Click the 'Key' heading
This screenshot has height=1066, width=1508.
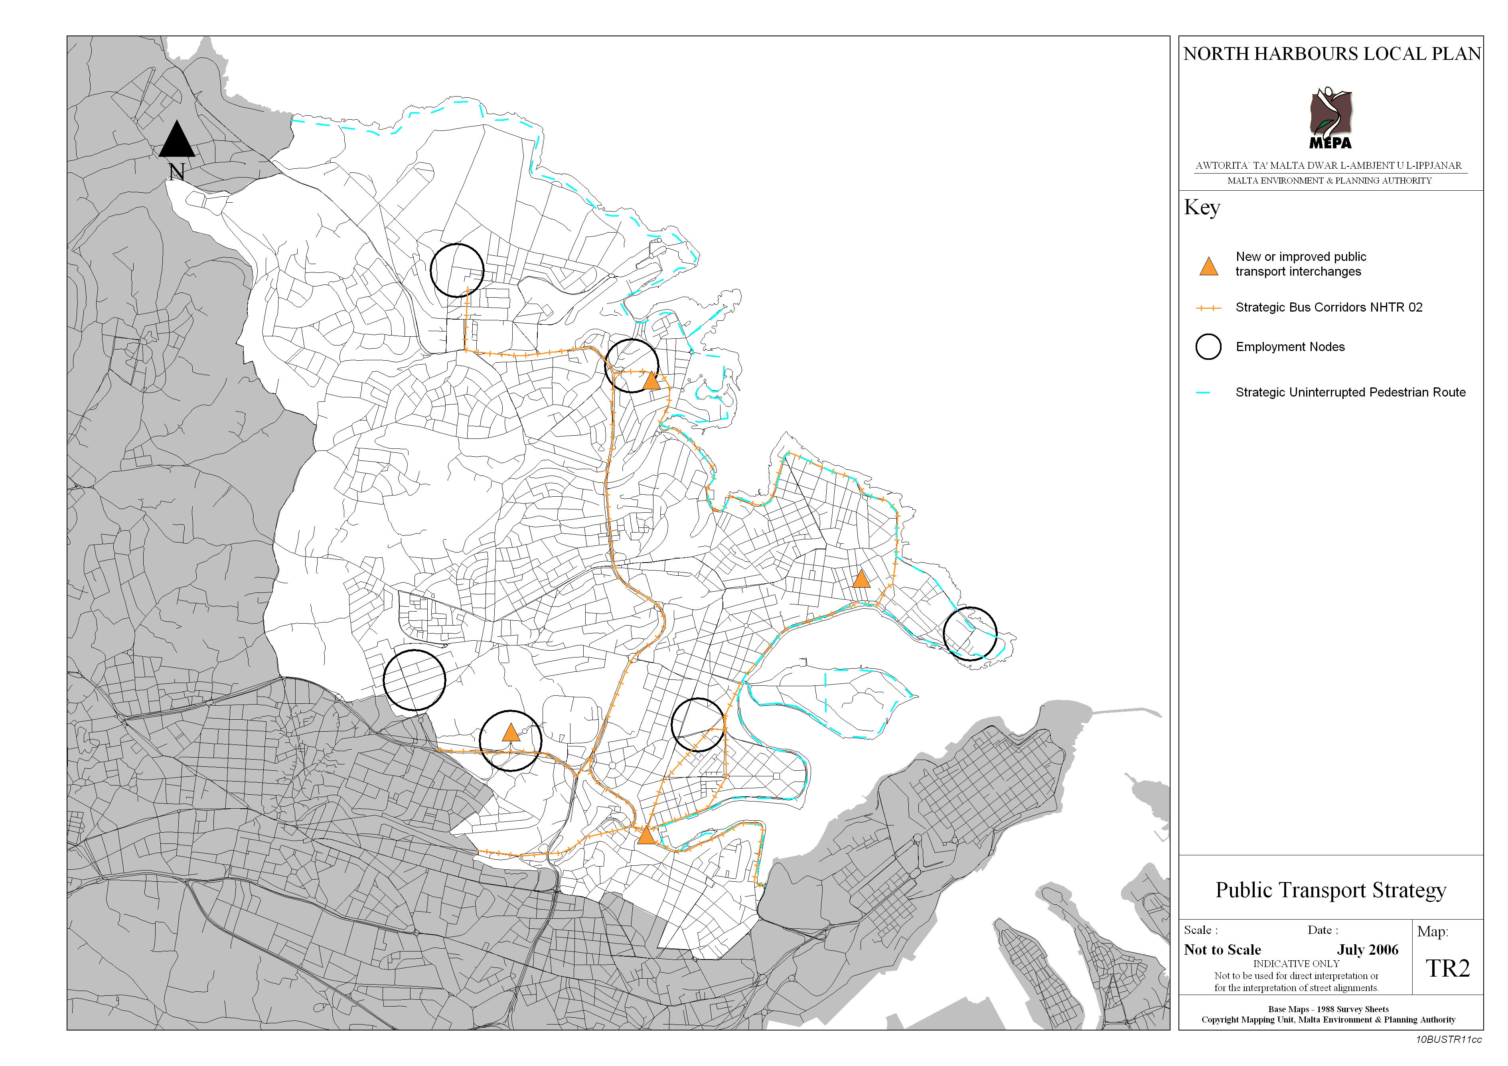click(1202, 207)
